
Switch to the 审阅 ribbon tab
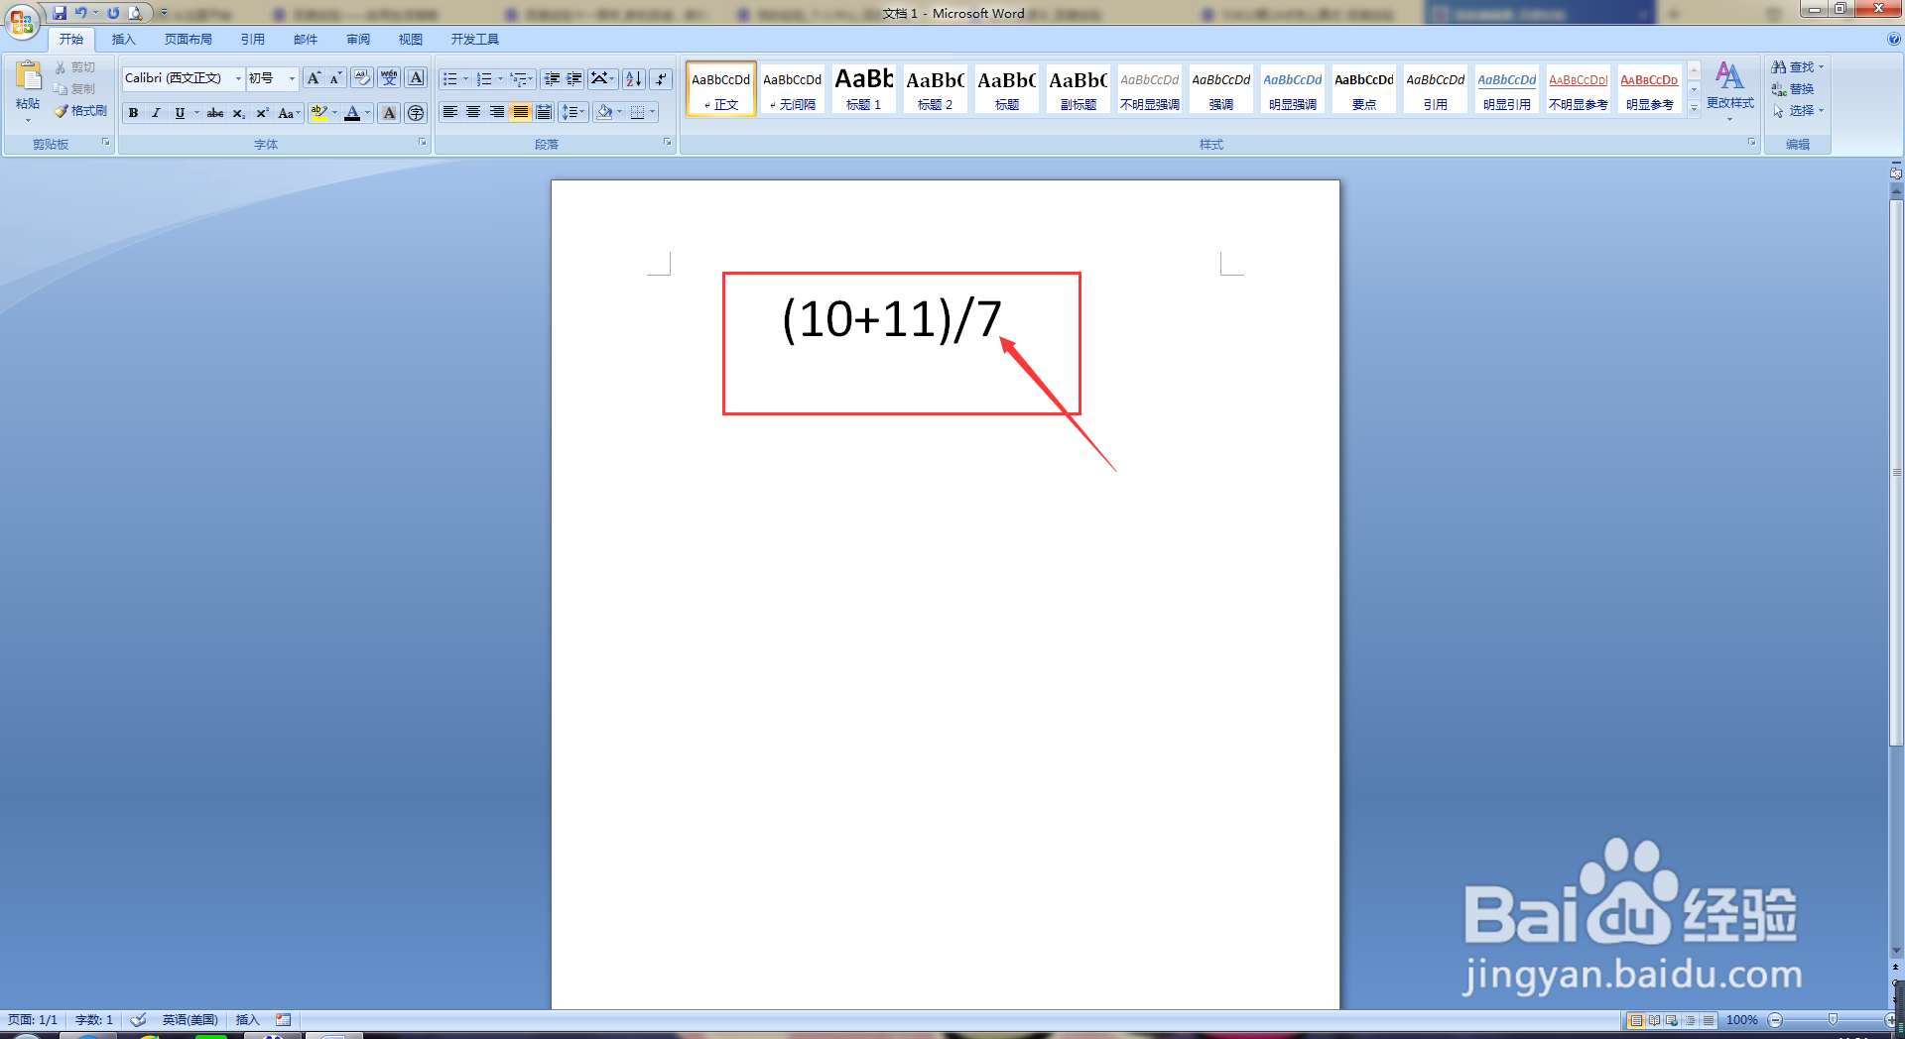tap(358, 40)
